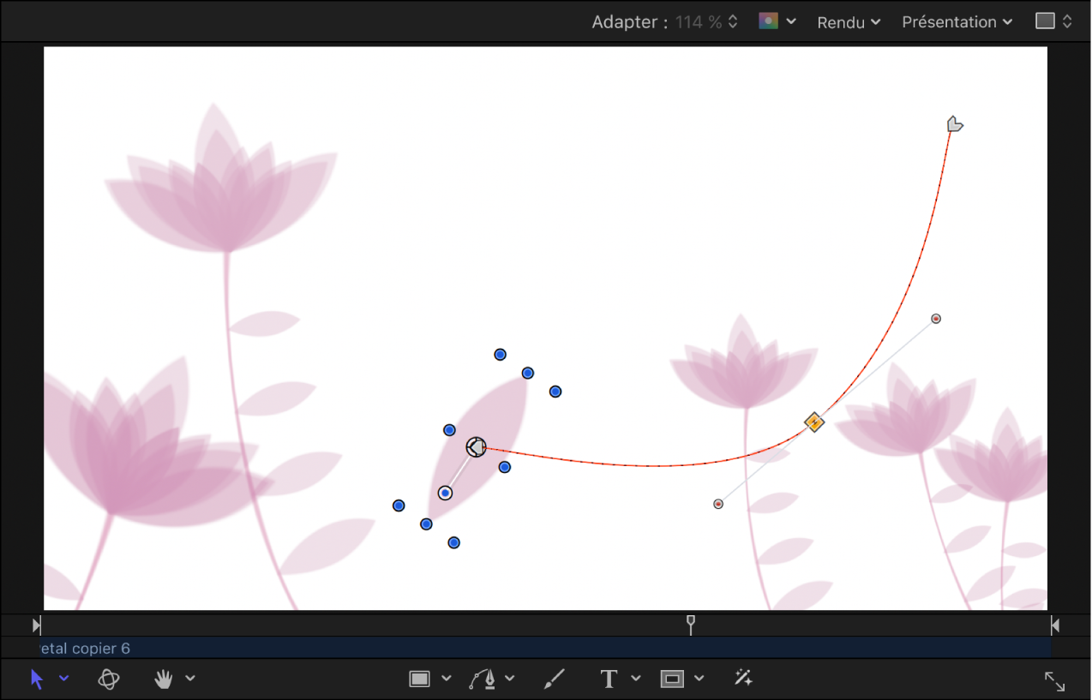Viewport: 1092px width, 700px height.
Task: Open the Rendu menu
Action: 841,22
